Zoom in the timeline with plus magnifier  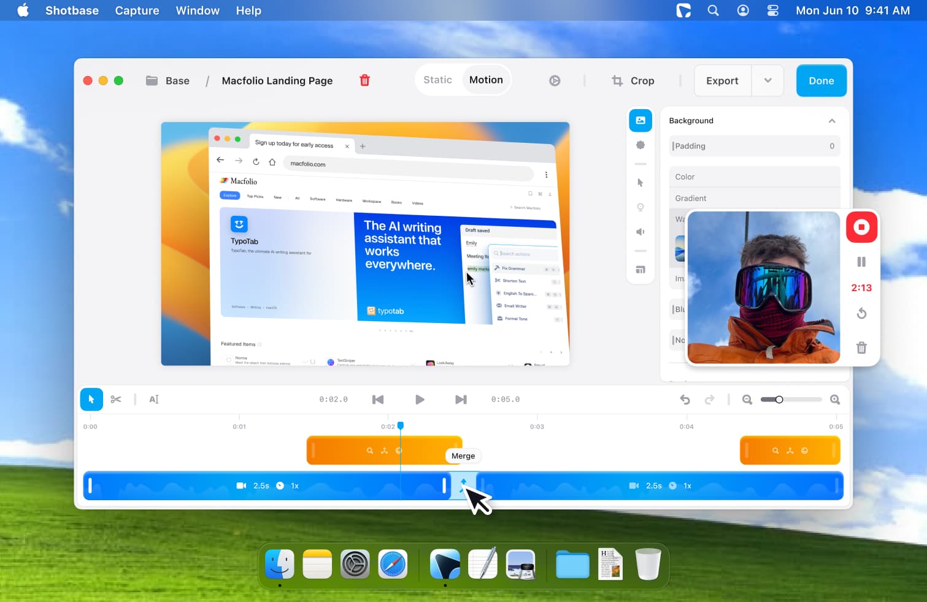(x=835, y=400)
